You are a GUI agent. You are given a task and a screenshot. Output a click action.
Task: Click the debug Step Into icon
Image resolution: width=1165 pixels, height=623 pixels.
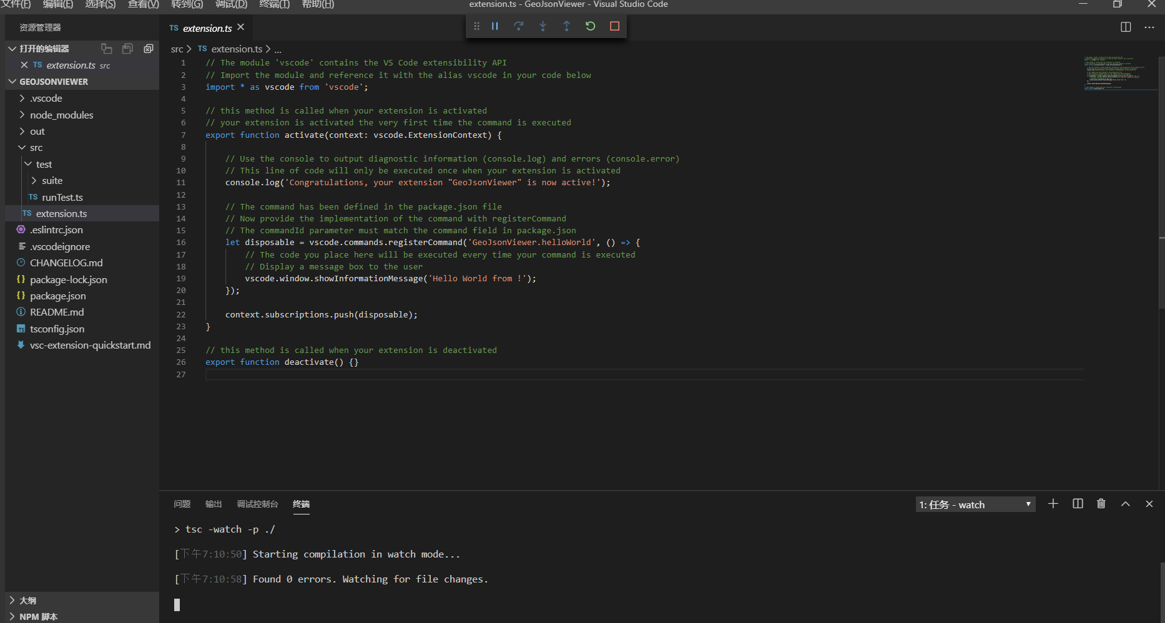543,26
